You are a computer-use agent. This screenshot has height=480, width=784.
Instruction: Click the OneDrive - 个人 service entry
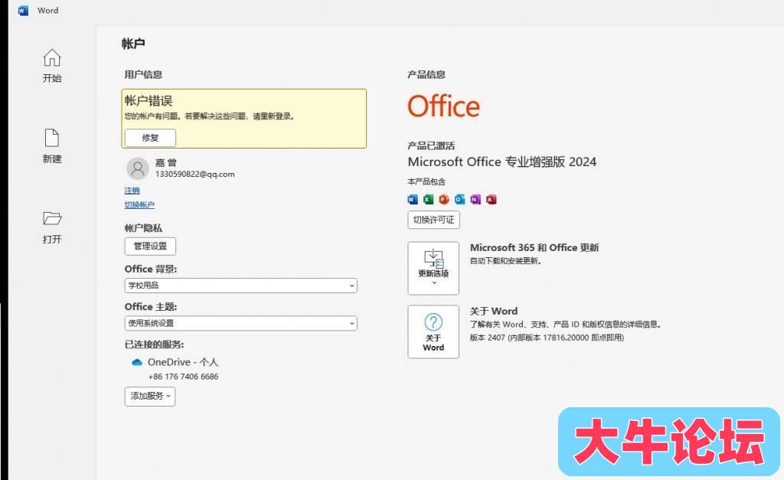click(x=182, y=363)
